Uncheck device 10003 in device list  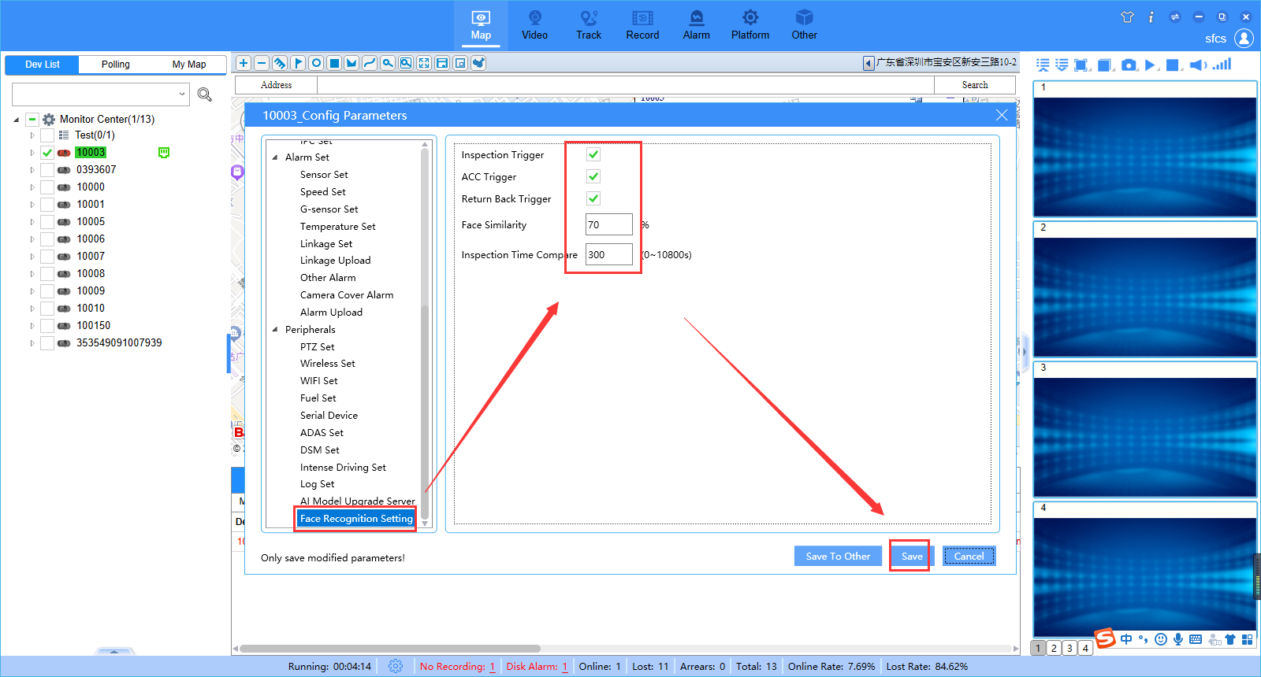point(47,153)
